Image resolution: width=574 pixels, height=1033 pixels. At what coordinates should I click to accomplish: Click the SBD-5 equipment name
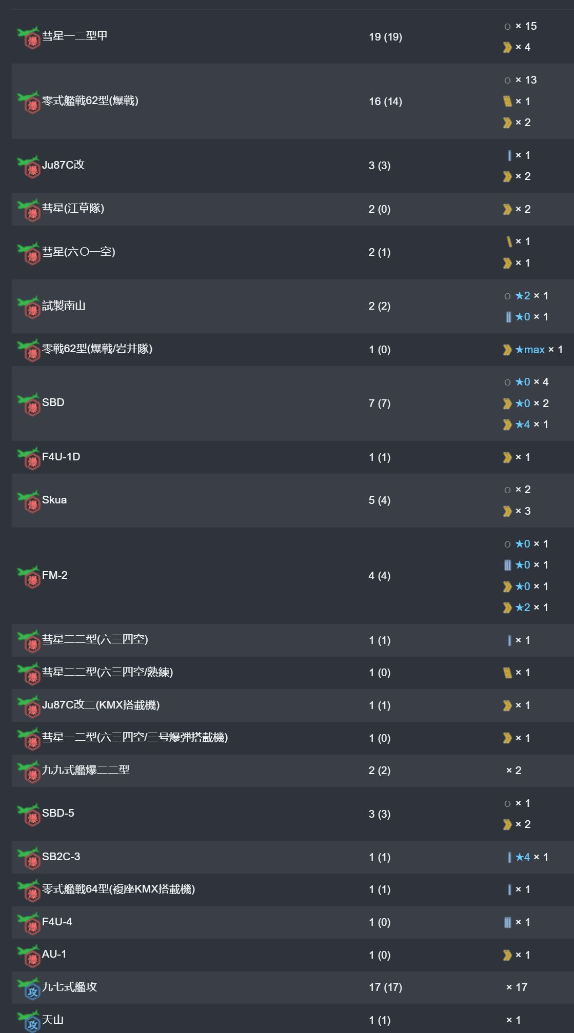point(58,813)
